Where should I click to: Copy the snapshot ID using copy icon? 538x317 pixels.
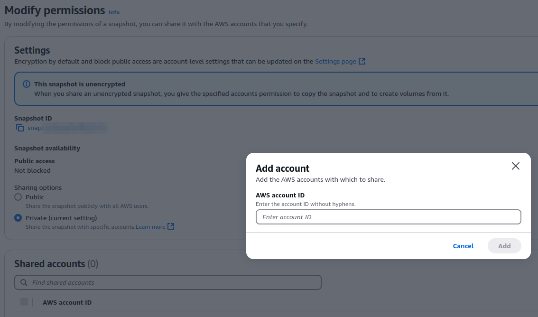coord(20,128)
